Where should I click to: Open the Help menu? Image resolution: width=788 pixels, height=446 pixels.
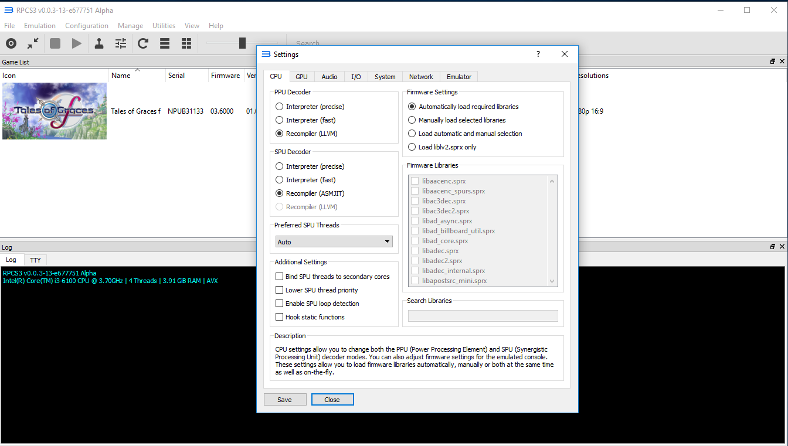pyautogui.click(x=216, y=26)
